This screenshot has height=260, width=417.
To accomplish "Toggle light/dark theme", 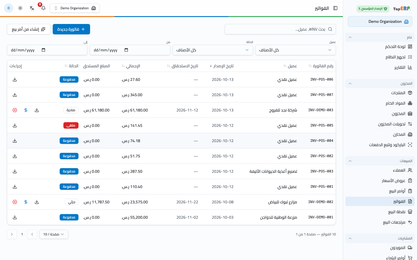I will 20,8.
